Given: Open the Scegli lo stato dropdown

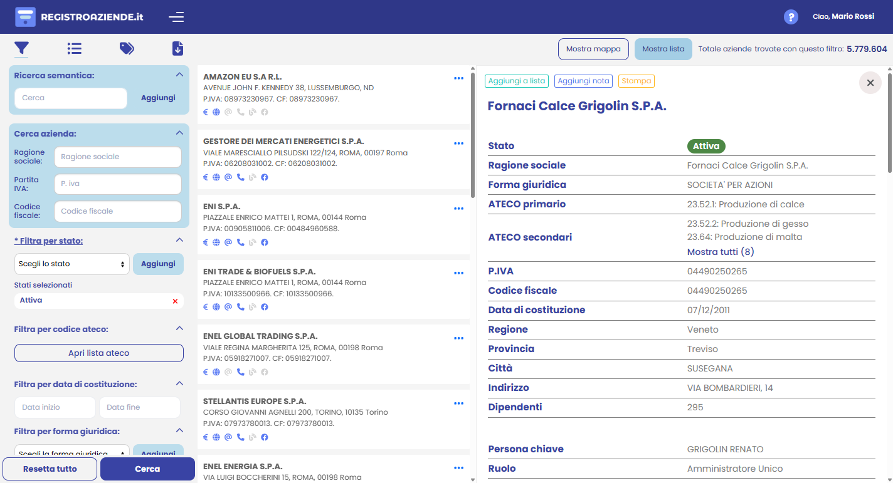Looking at the screenshot, I should tap(71, 264).
